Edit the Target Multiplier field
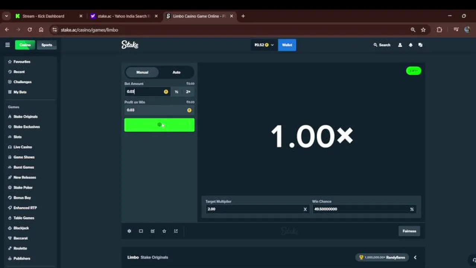This screenshot has width=476, height=268. (257, 209)
